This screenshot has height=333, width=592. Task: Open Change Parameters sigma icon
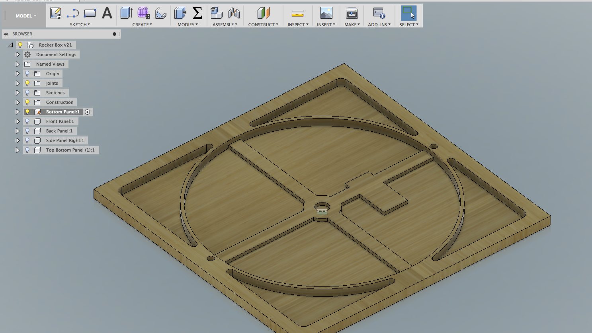(x=197, y=13)
